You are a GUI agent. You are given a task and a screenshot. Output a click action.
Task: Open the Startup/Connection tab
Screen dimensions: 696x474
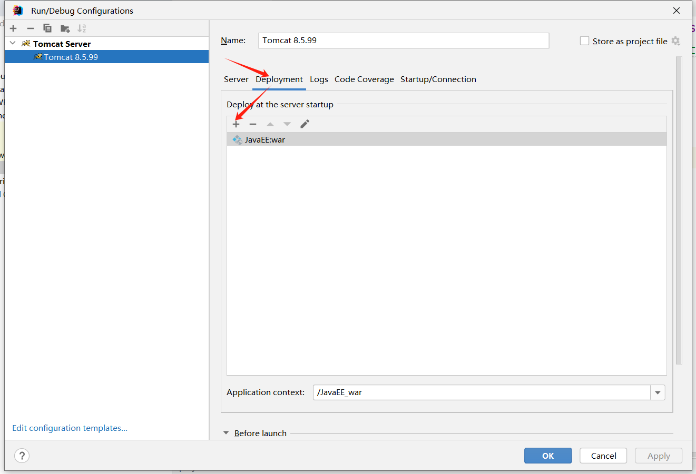pyautogui.click(x=438, y=79)
